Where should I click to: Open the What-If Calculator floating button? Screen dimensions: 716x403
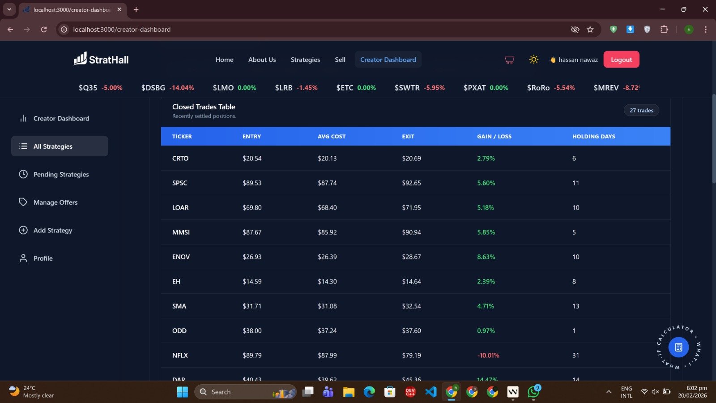(678, 347)
